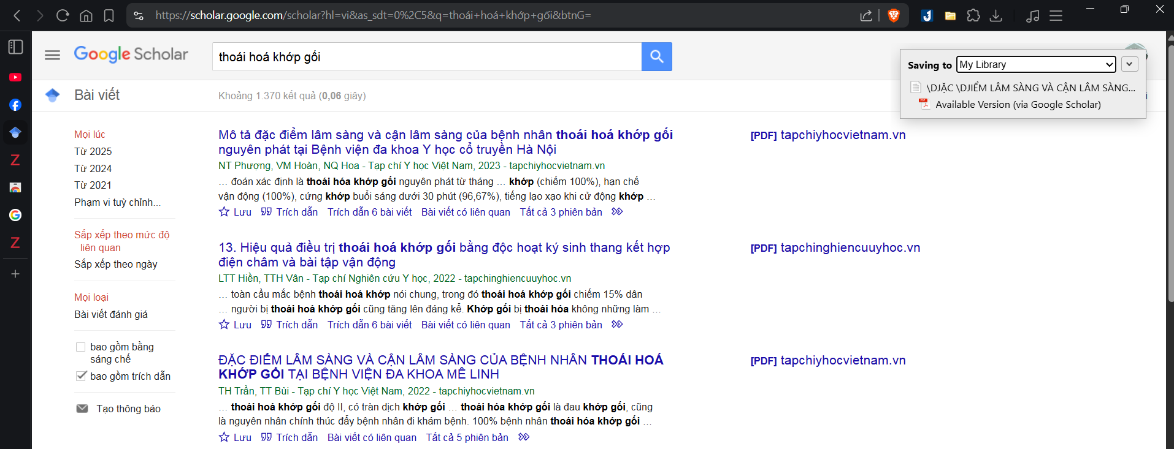Select Bài viết đánh giá filter

point(111,314)
